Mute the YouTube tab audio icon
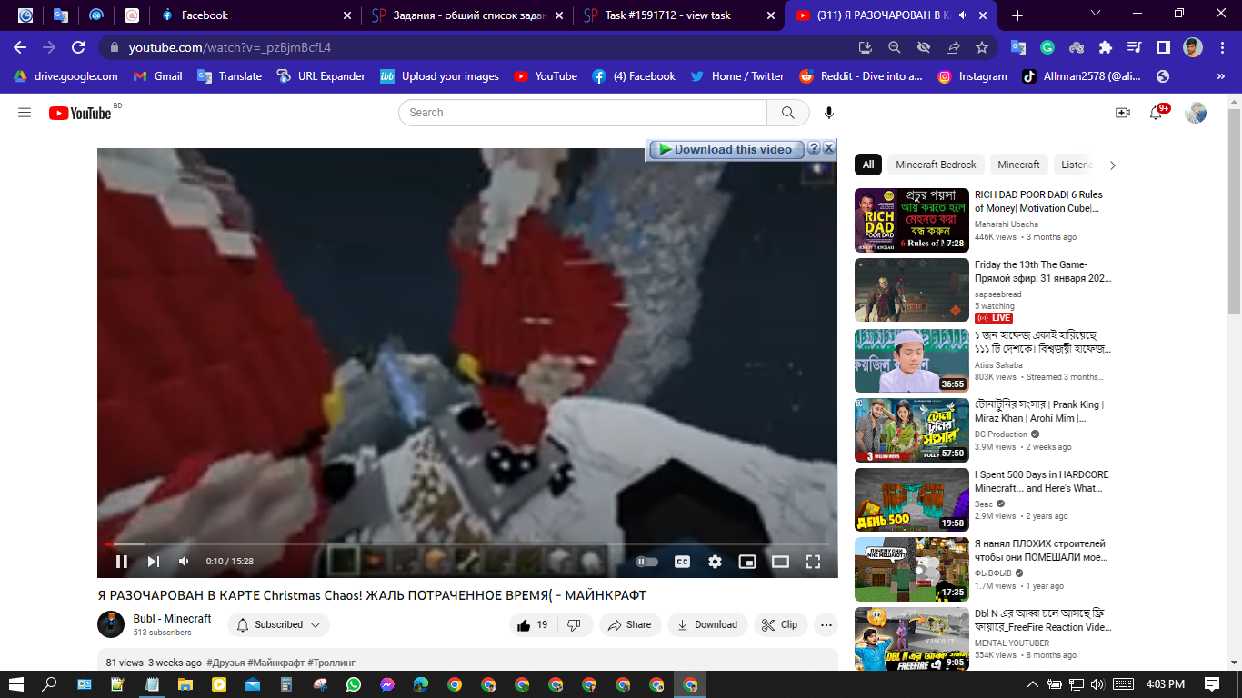 (x=963, y=15)
